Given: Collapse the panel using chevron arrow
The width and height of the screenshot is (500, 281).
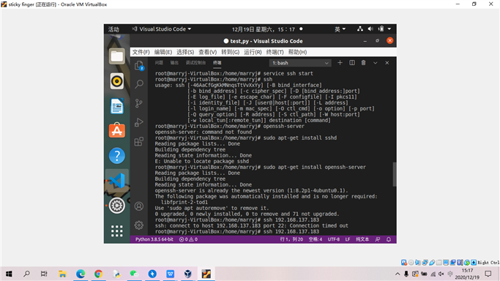Looking at the screenshot, I should point(376,63).
